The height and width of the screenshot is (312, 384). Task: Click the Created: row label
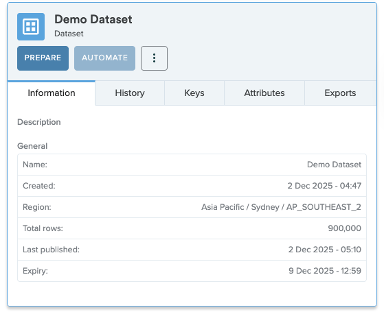(x=39, y=186)
